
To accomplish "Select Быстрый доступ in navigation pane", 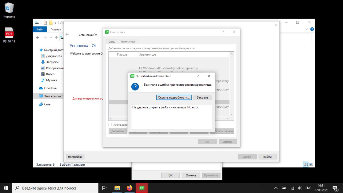I will [51, 50].
